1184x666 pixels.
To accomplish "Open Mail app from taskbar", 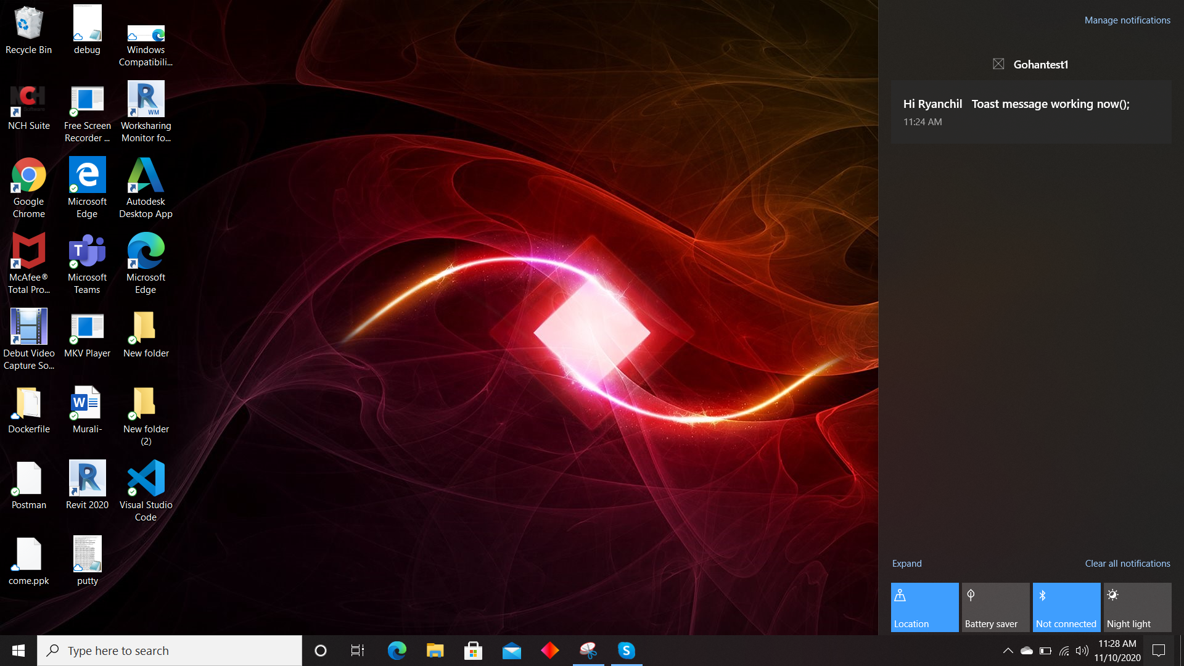I will 511,651.
